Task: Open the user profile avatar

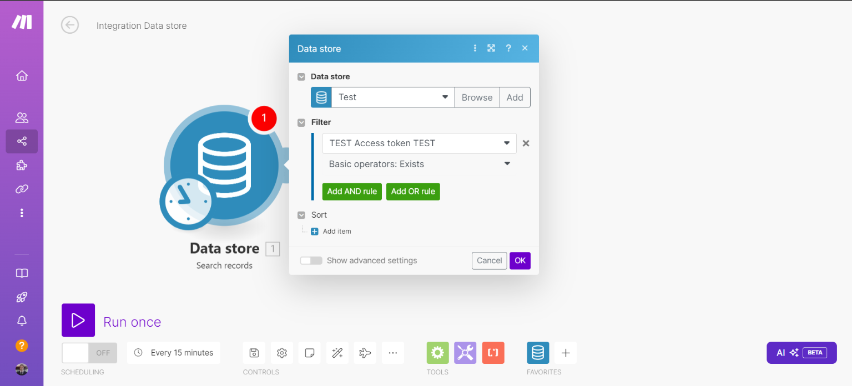Action: pos(22,369)
